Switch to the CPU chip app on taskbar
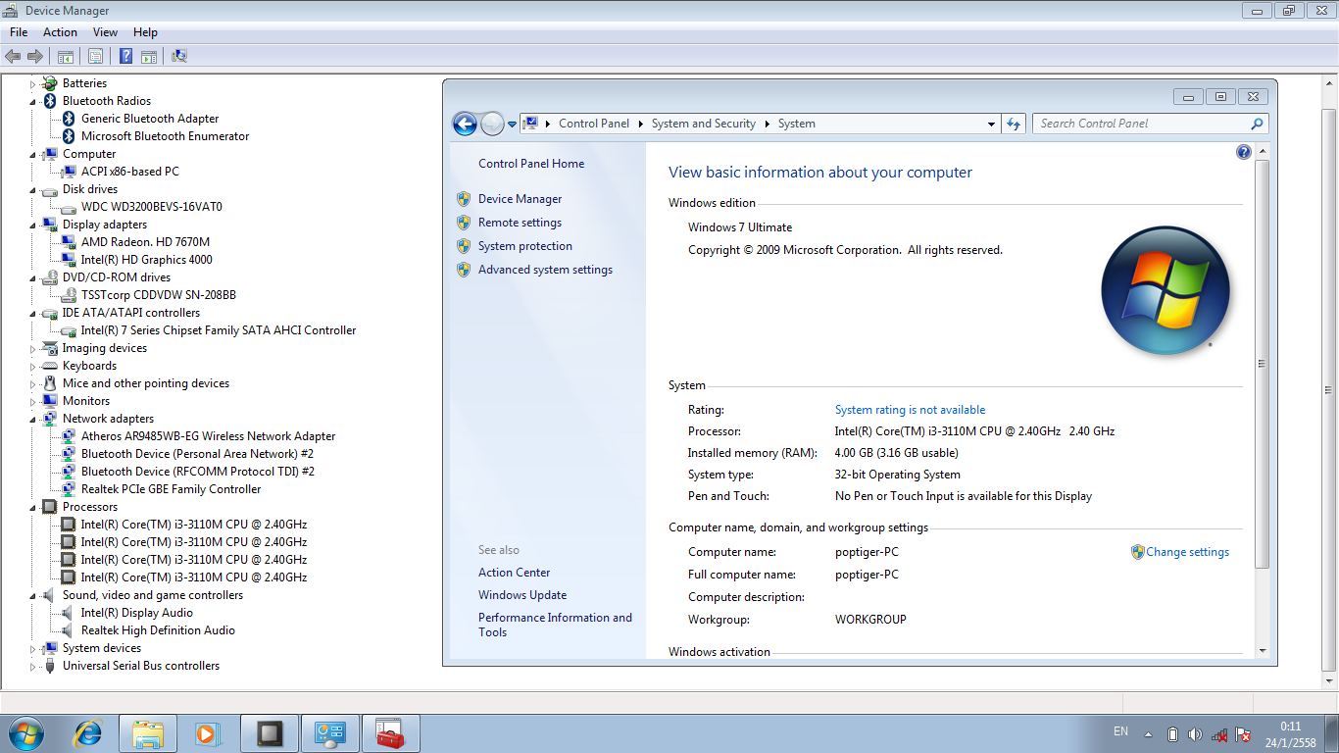1339x753 pixels. tap(270, 732)
